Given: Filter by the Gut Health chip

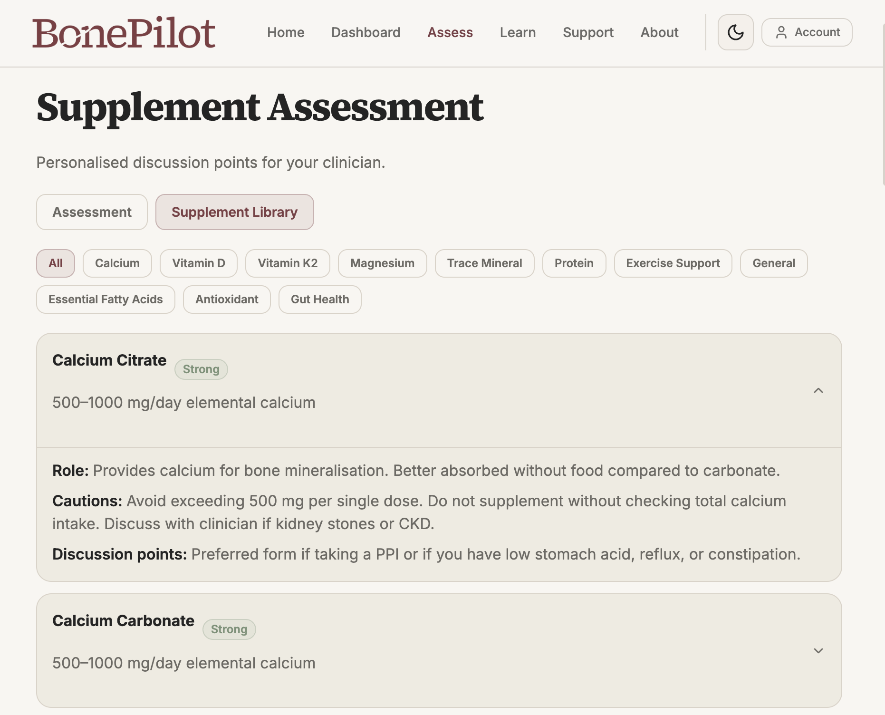Looking at the screenshot, I should click(320, 300).
